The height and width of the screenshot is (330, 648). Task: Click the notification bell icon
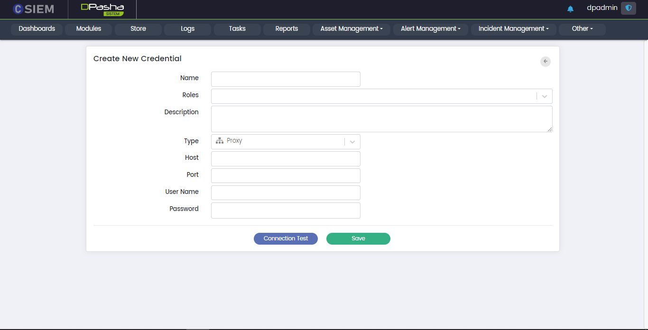[x=570, y=9]
